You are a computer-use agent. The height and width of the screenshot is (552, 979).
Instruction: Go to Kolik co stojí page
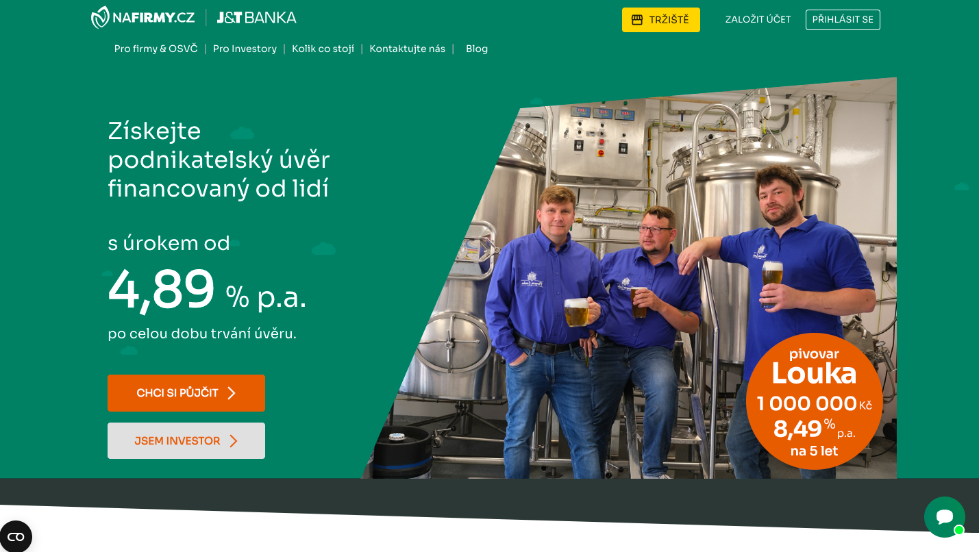click(323, 49)
